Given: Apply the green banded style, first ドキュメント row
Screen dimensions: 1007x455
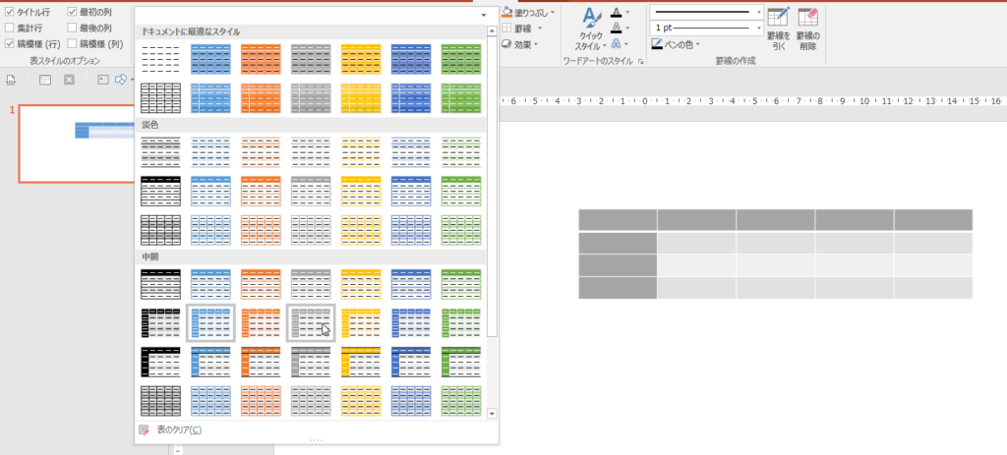Looking at the screenshot, I should (x=461, y=59).
